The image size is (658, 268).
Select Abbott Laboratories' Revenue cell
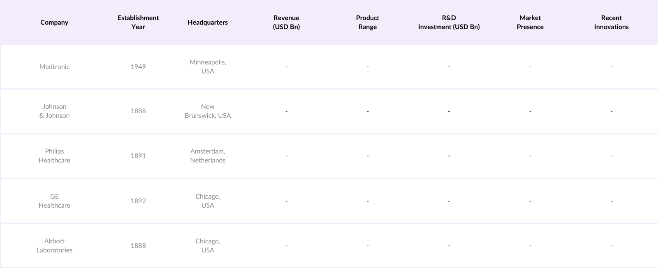pos(286,245)
